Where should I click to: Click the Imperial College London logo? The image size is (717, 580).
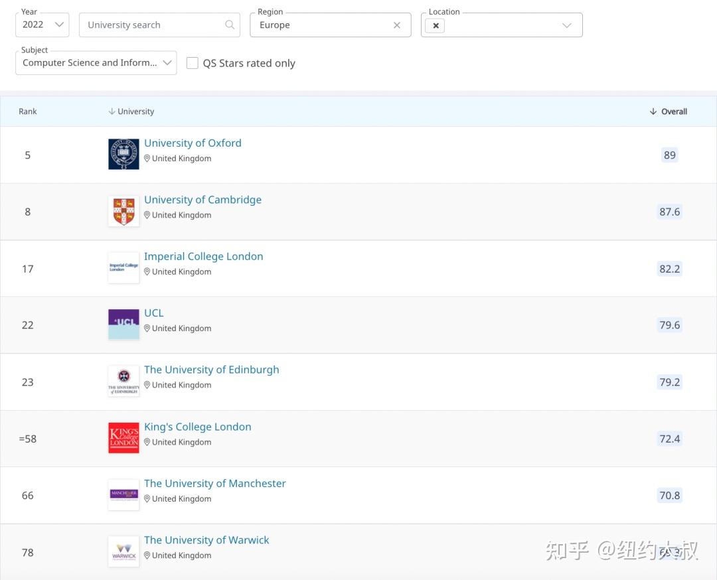click(123, 267)
